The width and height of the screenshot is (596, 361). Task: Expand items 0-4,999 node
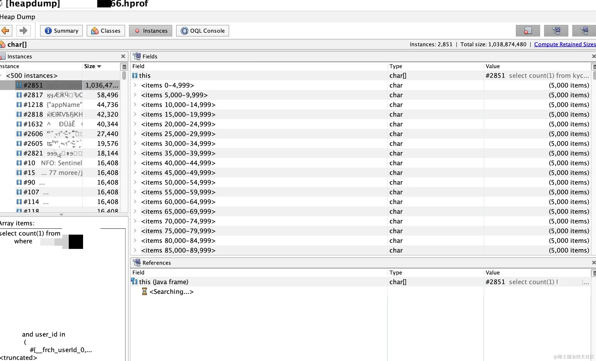[135, 85]
